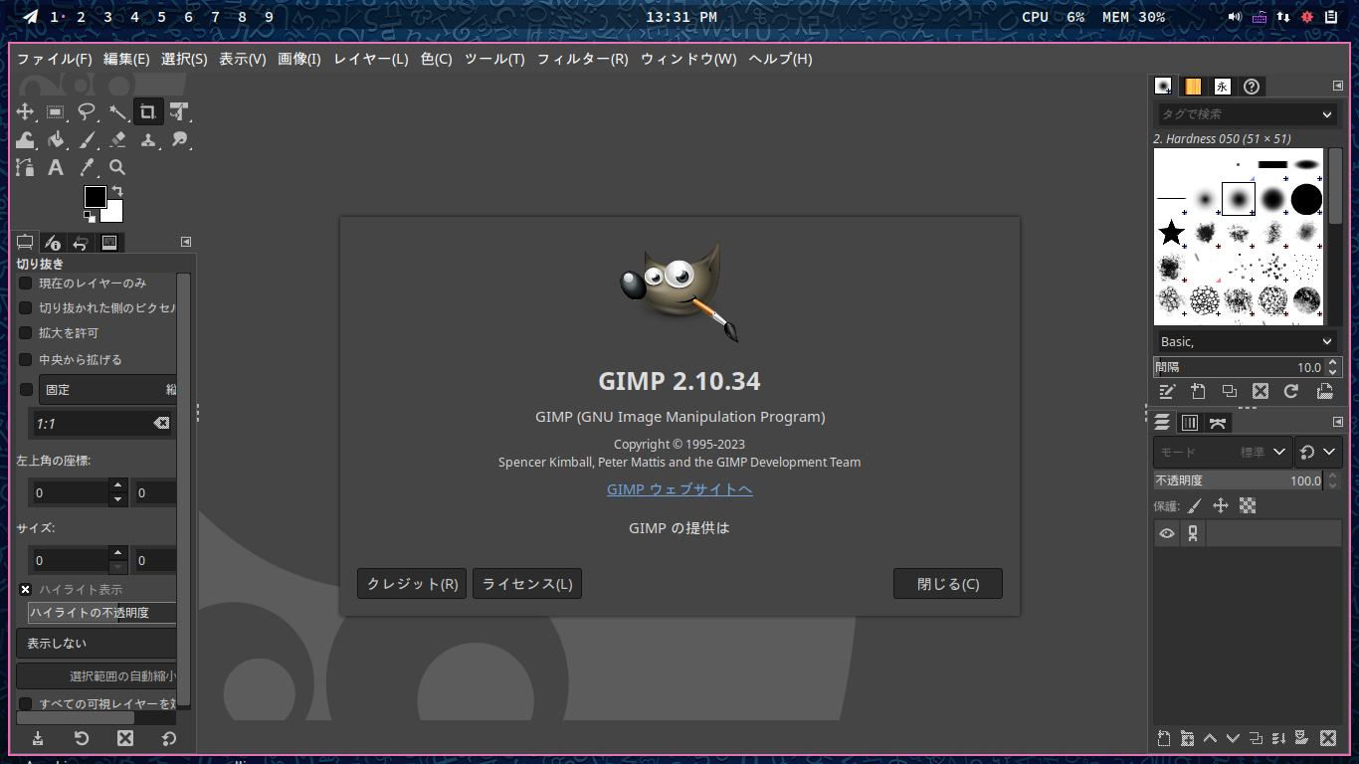Click 選択範囲の自動縮小 button

[x=97, y=676]
